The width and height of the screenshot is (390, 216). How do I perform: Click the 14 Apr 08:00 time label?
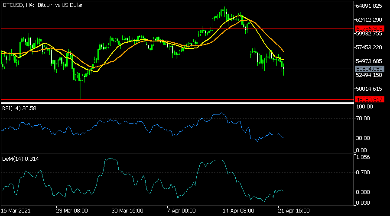pos(238,211)
